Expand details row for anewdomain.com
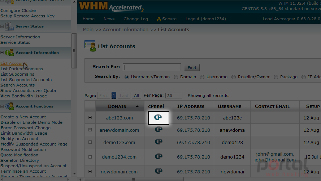Viewport: 321px width, 181px height. [x=90, y=130]
